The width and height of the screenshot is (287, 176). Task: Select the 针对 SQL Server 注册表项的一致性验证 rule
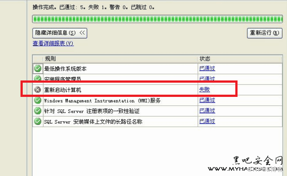pyautogui.click(x=92, y=111)
